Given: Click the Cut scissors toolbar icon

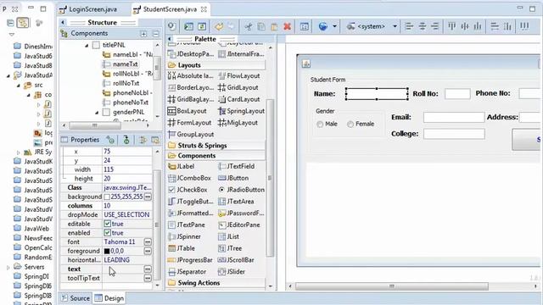Looking at the screenshot, I should [x=248, y=26].
